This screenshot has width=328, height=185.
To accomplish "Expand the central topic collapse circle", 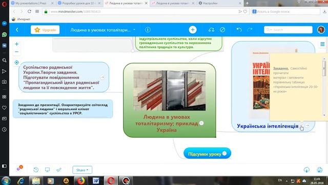I will [x=201, y=123].
